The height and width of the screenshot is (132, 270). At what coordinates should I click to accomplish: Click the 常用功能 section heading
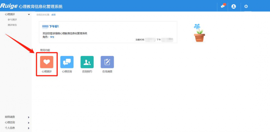tap(45, 50)
